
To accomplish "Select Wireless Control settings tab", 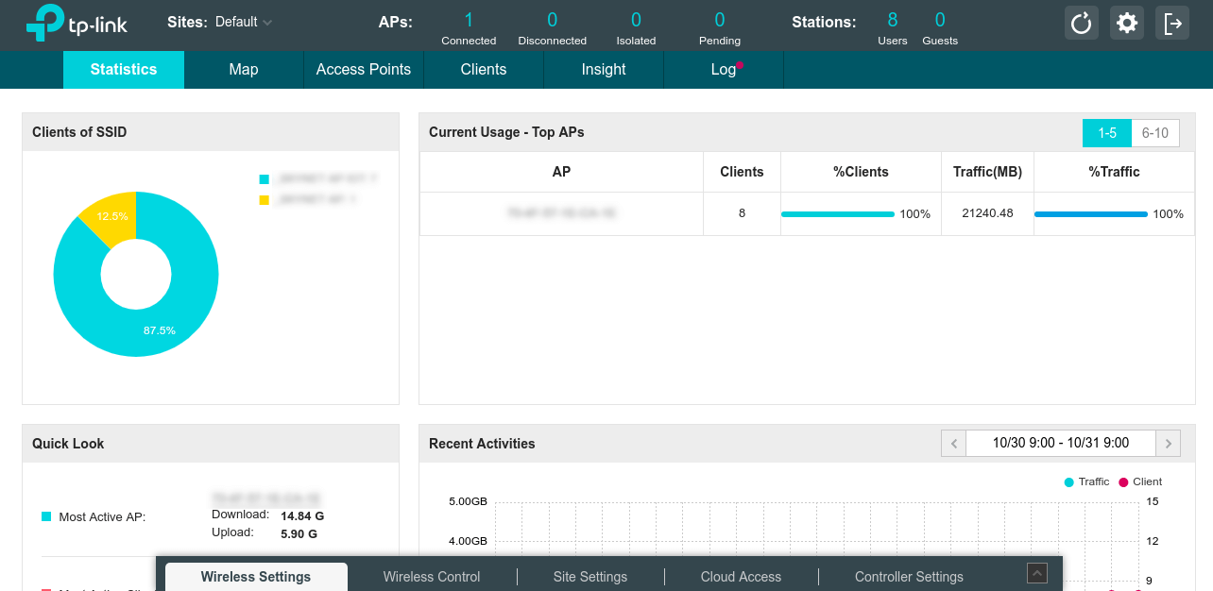I will click(431, 577).
